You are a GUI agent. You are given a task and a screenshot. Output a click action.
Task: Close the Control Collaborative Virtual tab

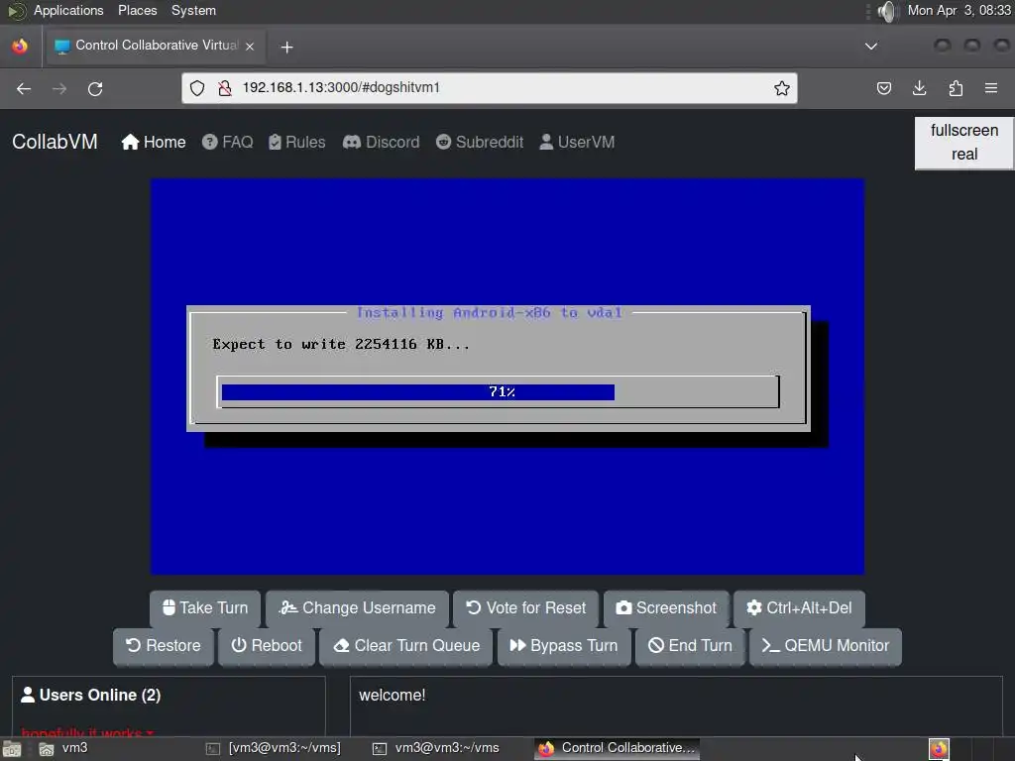click(x=250, y=46)
